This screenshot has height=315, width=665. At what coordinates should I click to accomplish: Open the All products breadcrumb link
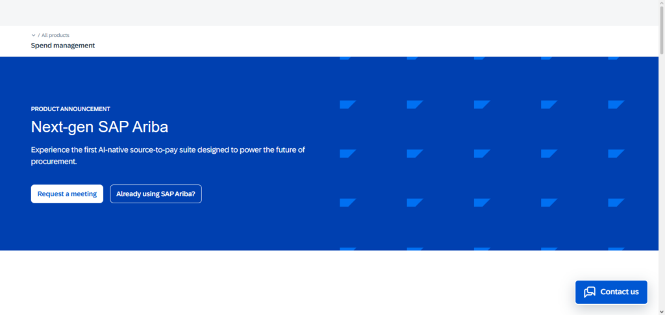point(55,35)
